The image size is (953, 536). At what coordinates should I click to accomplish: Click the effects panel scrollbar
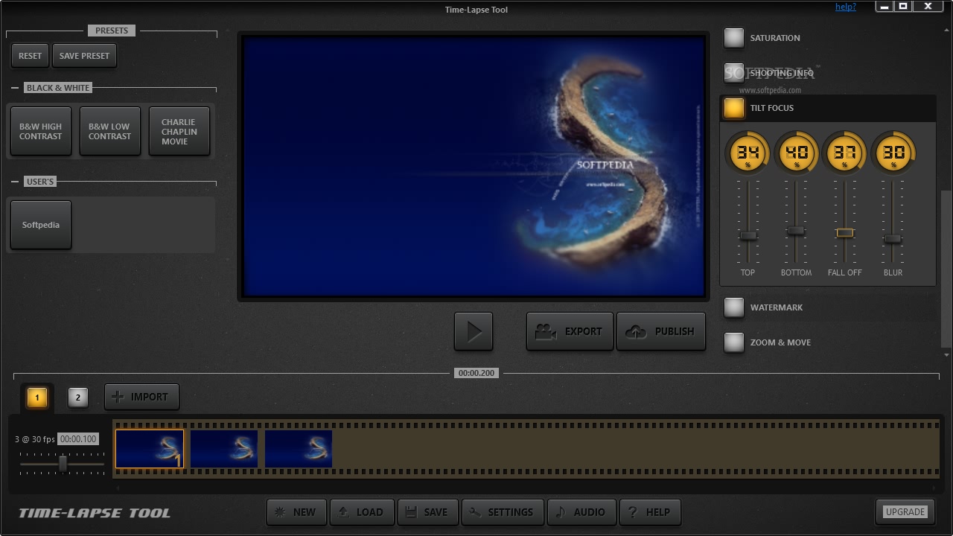[946, 268]
